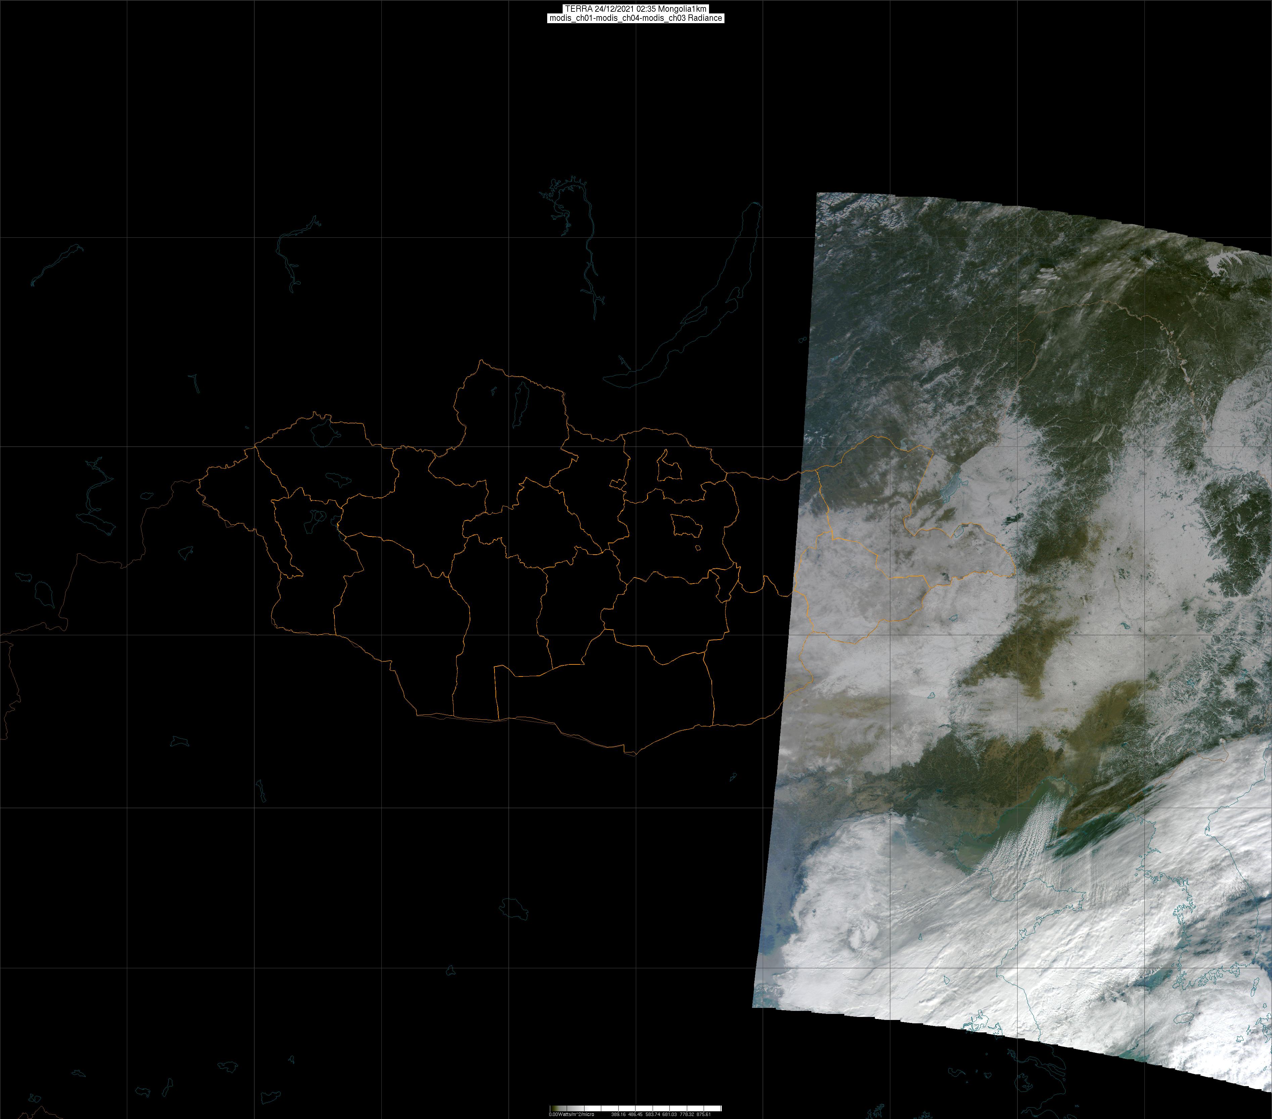Click the 0.00Watts/m^2/micro colorbar label

point(572,1115)
